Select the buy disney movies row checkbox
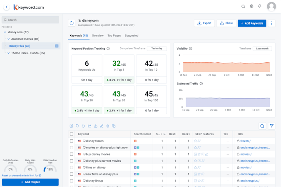Image resolution: width=281 pixels, height=187 pixels. [x=72, y=154]
